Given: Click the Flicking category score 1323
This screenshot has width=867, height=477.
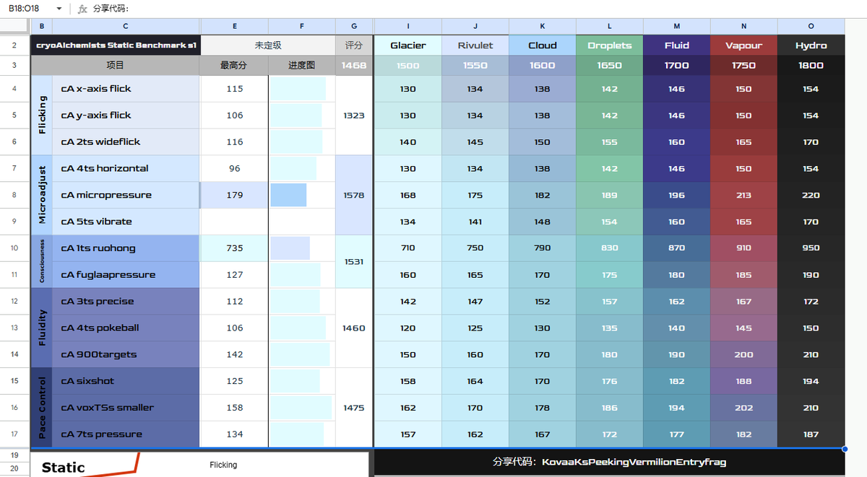Looking at the screenshot, I should pos(354,115).
